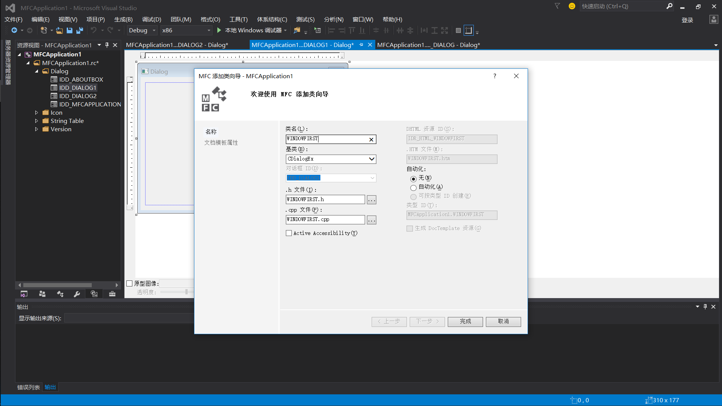Check the 原型图像 checkbox
The width and height of the screenshot is (722, 406).
click(x=130, y=283)
